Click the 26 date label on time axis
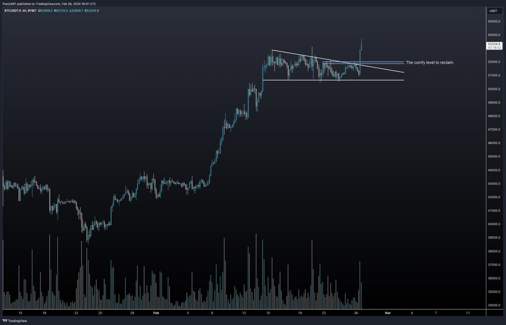The image size is (506, 325). [356, 313]
